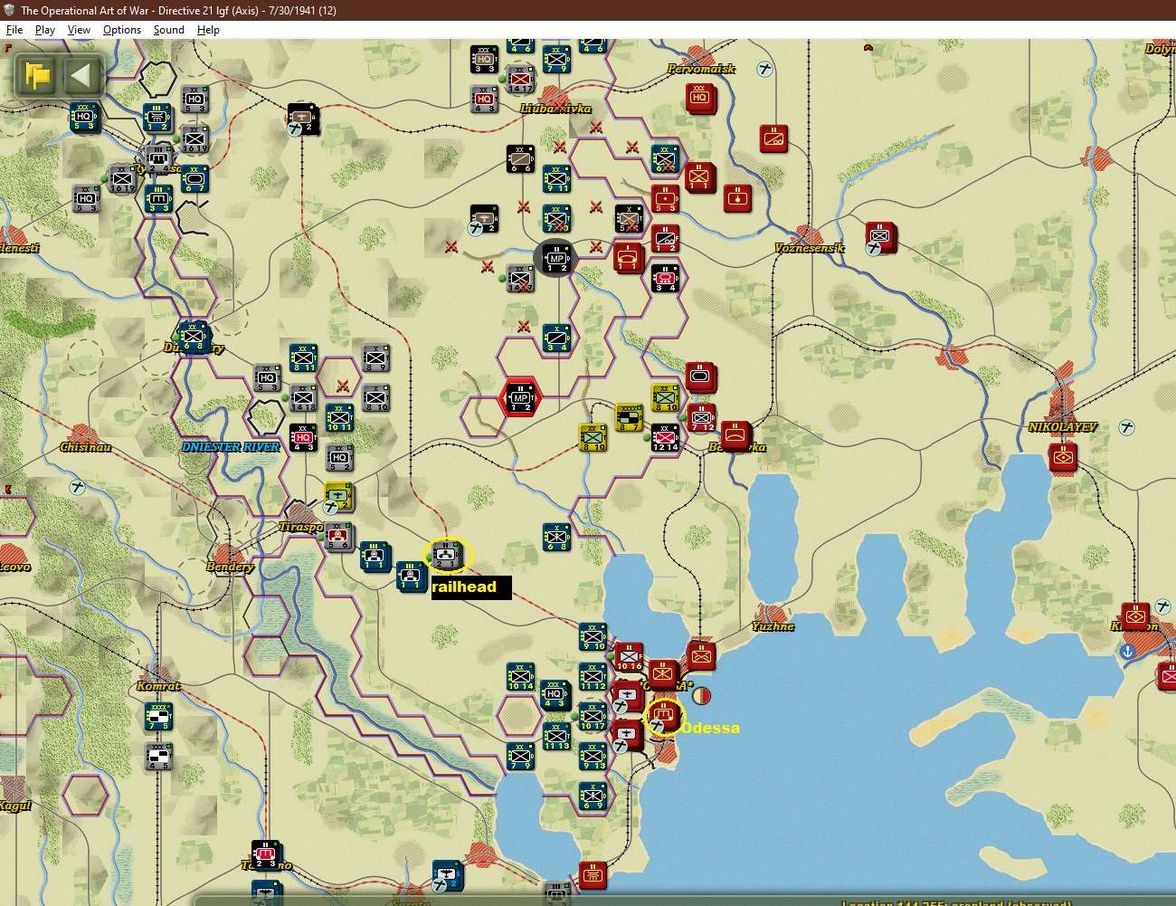The width and height of the screenshot is (1176, 906).
Task: Click the DNIESTER RIVER label
Action: 232,447
